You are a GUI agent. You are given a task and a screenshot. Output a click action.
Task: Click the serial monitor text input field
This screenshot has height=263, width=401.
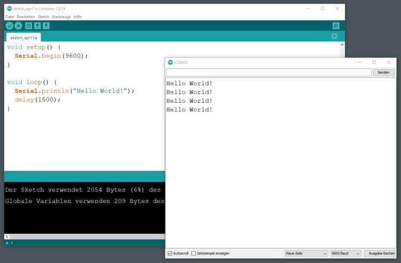tap(268, 72)
